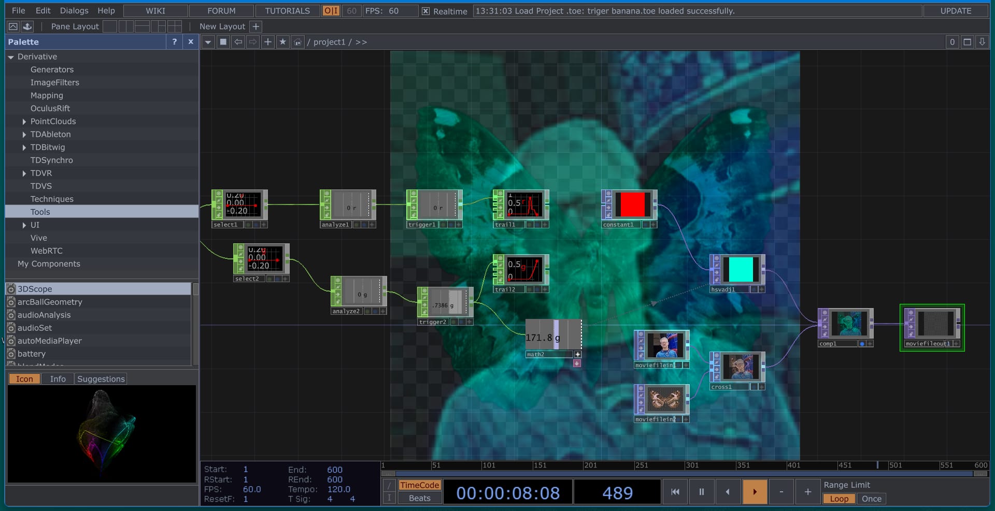Viewport: 995px width, 511px height.
Task: Click the home network icon in path bar
Action: (x=297, y=42)
